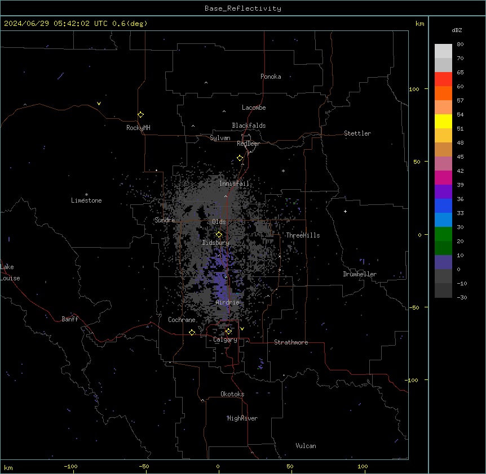Click the Lake Louise label
486x474 pixels.
9,272
